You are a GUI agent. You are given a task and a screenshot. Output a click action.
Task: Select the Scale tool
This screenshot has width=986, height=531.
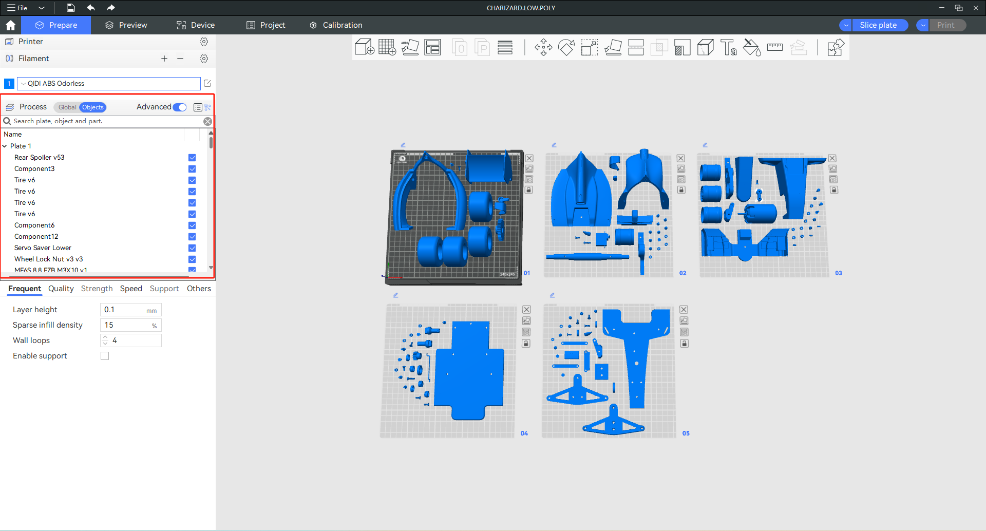tap(590, 48)
